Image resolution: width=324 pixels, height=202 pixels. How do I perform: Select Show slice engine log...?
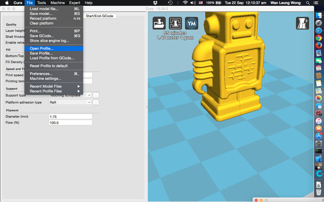click(x=54, y=41)
